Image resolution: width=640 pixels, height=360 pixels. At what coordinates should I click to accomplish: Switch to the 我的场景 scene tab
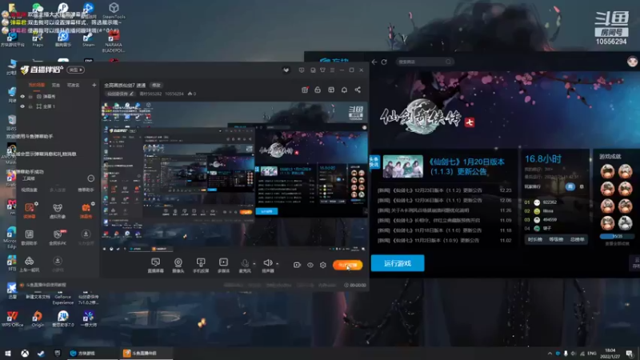pos(37,85)
